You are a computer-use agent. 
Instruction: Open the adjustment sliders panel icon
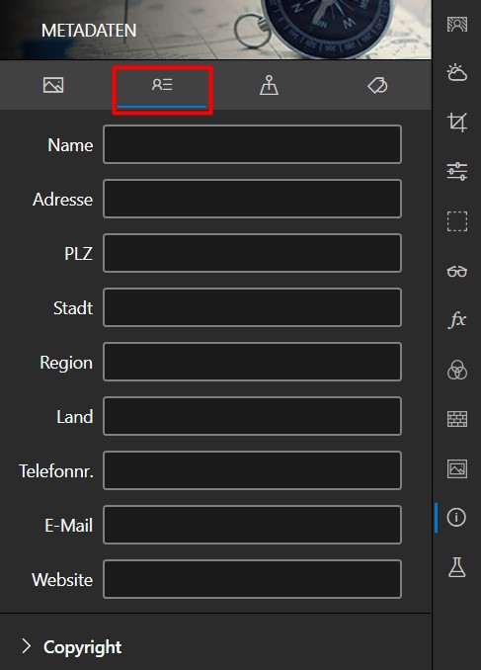pyautogui.click(x=456, y=171)
